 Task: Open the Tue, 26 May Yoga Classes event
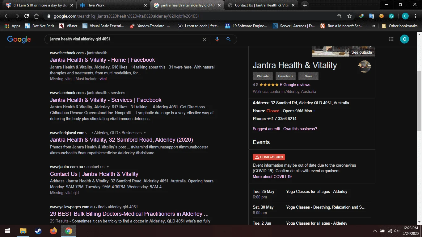311,194
